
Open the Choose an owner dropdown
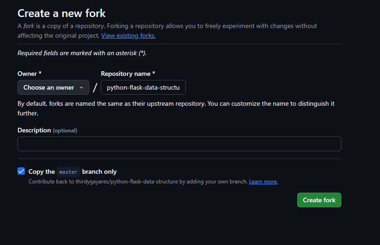point(53,87)
